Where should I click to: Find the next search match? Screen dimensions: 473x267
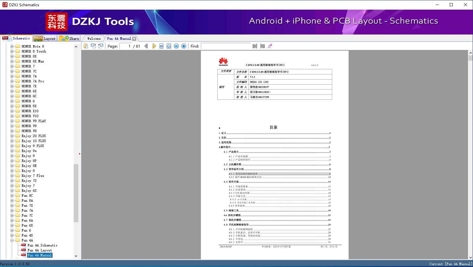[262, 46]
